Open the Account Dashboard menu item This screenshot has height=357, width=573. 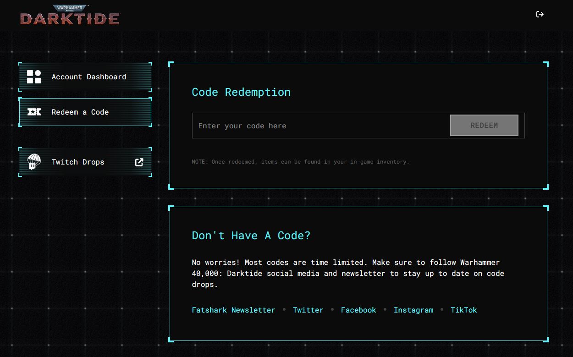89,77
